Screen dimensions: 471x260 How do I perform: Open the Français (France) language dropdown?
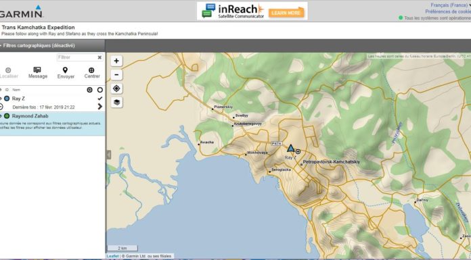point(450,5)
